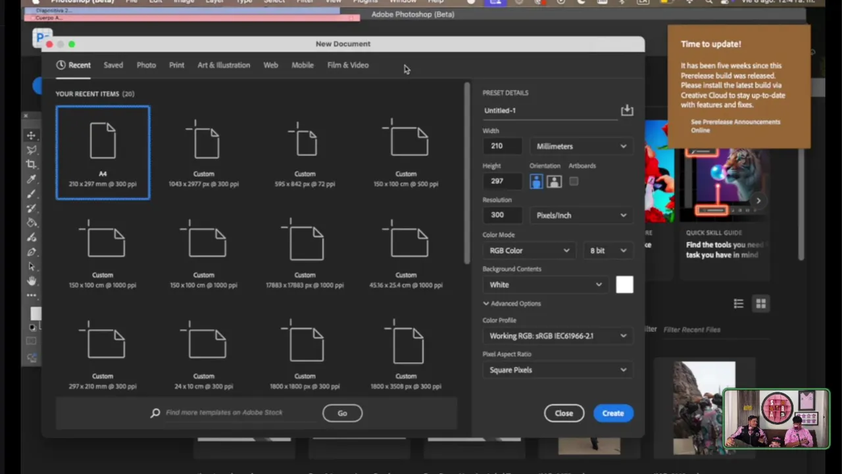Select the Eyedropper tool
Screen dimensions: 842x474
[31, 179]
